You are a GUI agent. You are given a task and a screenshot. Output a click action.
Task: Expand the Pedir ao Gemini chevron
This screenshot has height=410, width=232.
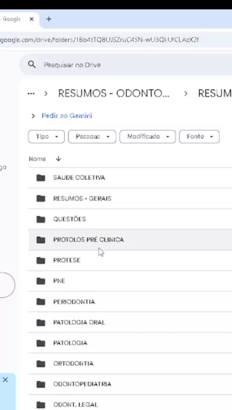pos(33,116)
